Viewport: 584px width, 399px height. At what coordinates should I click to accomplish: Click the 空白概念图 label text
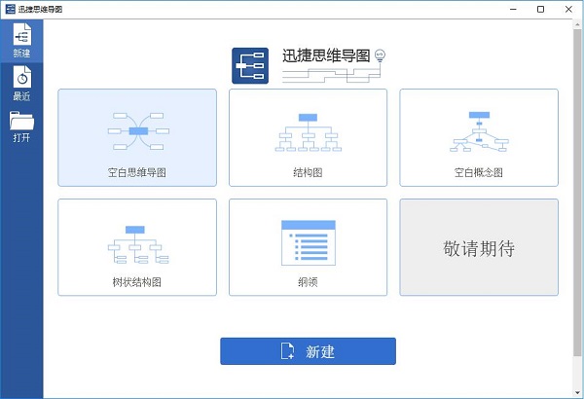[x=479, y=172]
